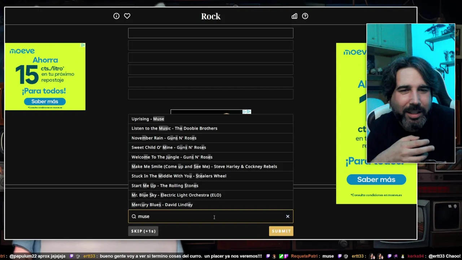The height and width of the screenshot is (260, 462).
Task: Select Stuck In The Middle With You
Action: [211, 176]
